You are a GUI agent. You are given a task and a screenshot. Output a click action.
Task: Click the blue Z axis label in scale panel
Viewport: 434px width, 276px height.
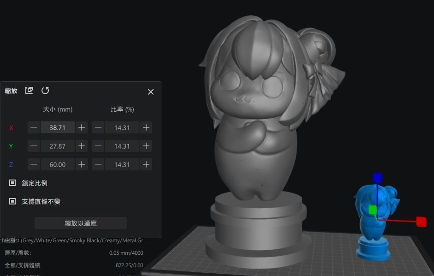[x=11, y=164]
